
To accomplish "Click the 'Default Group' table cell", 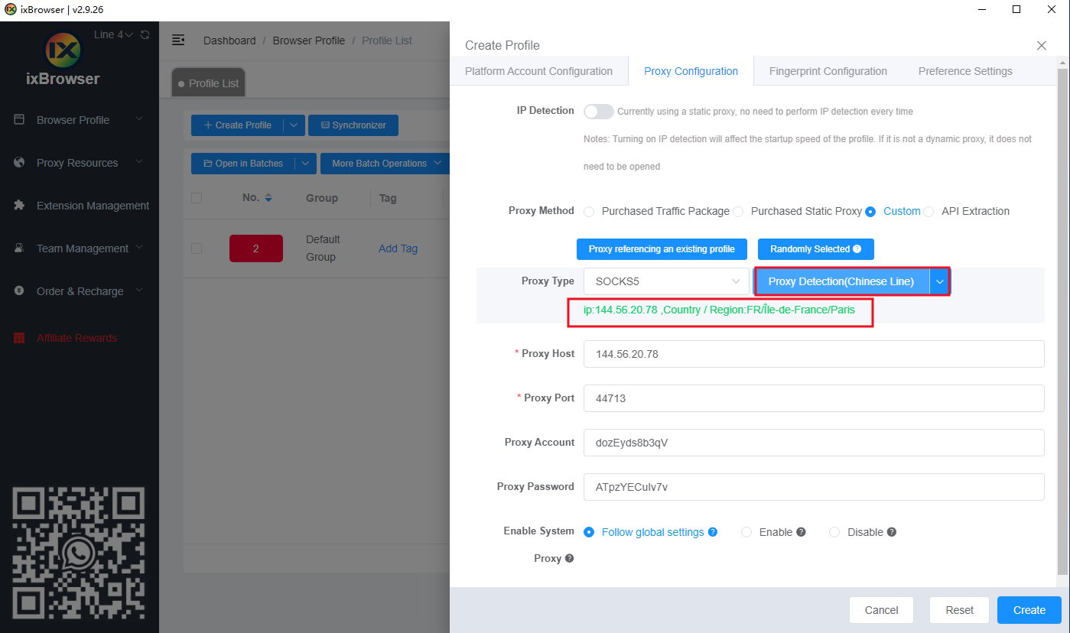I will tap(323, 248).
